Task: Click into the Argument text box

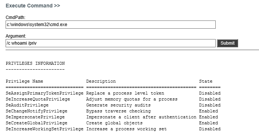Action: 110,43
